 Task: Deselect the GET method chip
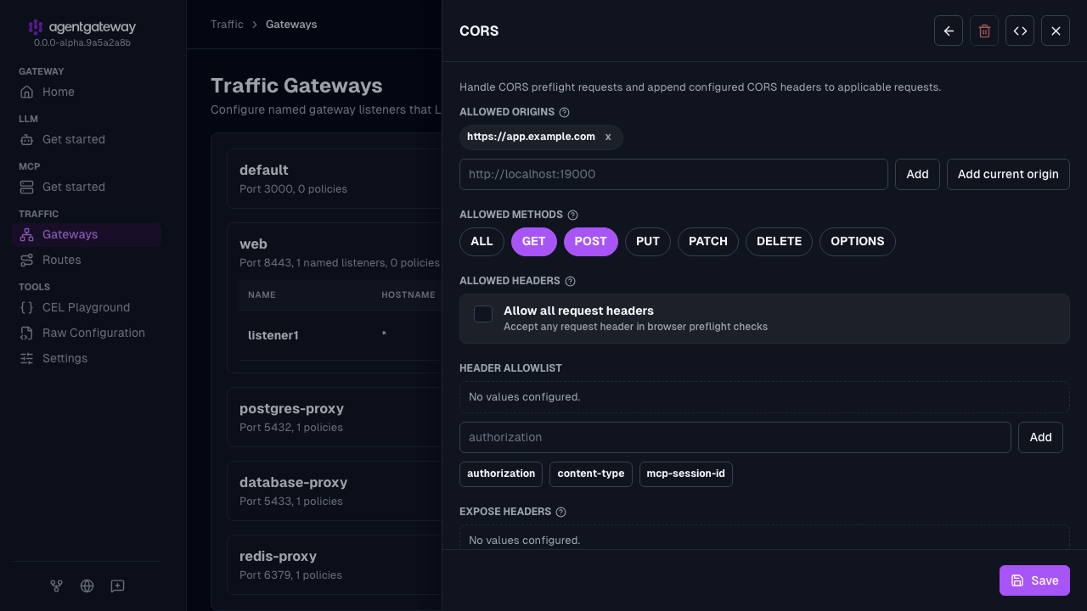click(534, 242)
